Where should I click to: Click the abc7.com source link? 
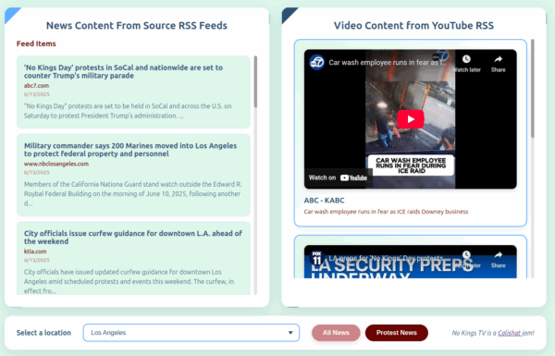36,86
